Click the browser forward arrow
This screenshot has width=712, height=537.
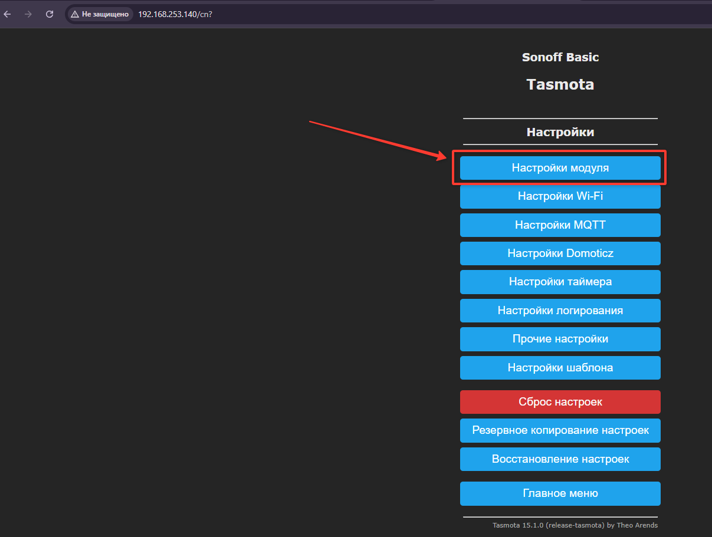click(x=28, y=14)
